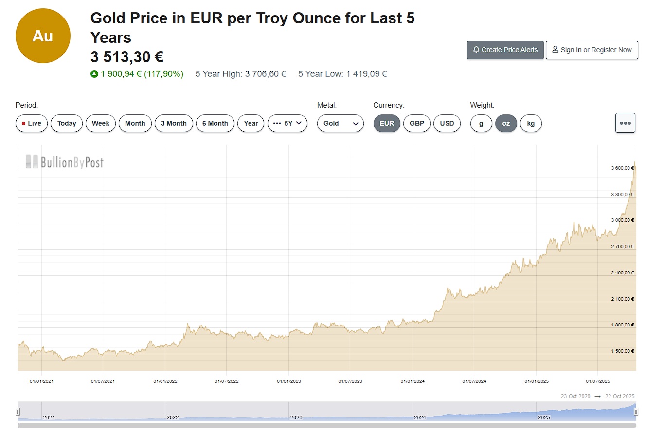
Task: Click Create Price Alerts button
Action: pyautogui.click(x=505, y=50)
